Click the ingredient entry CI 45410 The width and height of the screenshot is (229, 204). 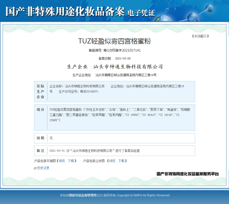pyautogui.click(x=149, y=115)
